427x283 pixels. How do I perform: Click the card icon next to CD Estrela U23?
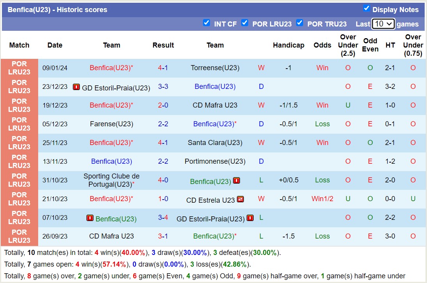pyautogui.click(x=240, y=199)
